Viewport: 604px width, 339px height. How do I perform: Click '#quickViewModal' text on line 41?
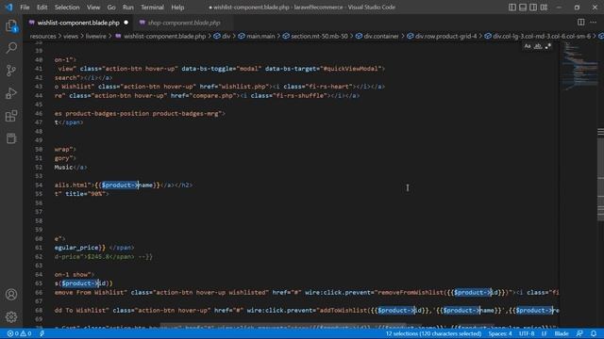(x=351, y=69)
